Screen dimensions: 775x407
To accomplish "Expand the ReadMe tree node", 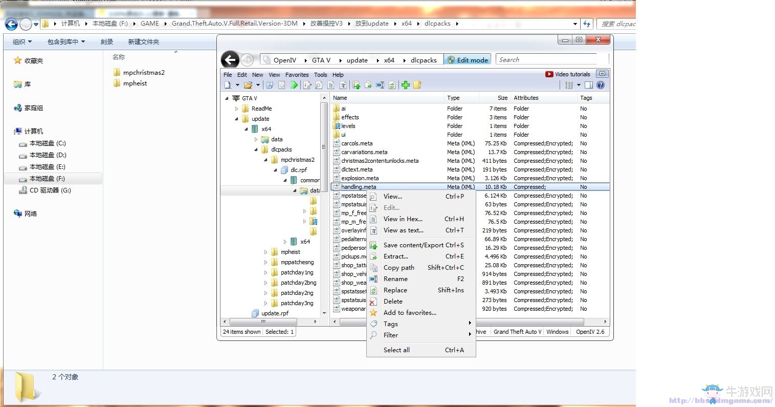I will click(x=236, y=109).
